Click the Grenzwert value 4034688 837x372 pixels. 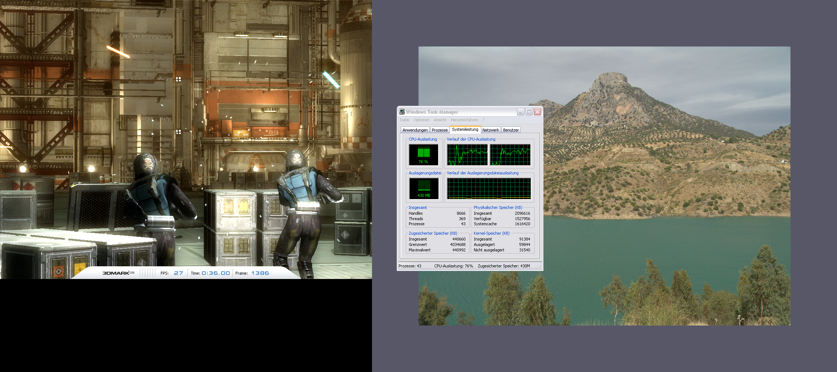(x=458, y=245)
